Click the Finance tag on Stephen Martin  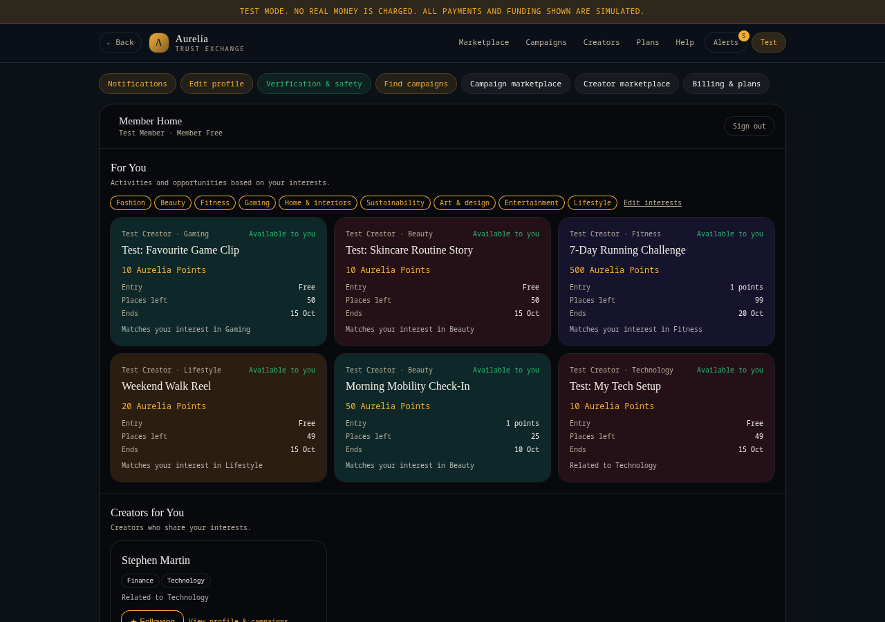(x=140, y=581)
